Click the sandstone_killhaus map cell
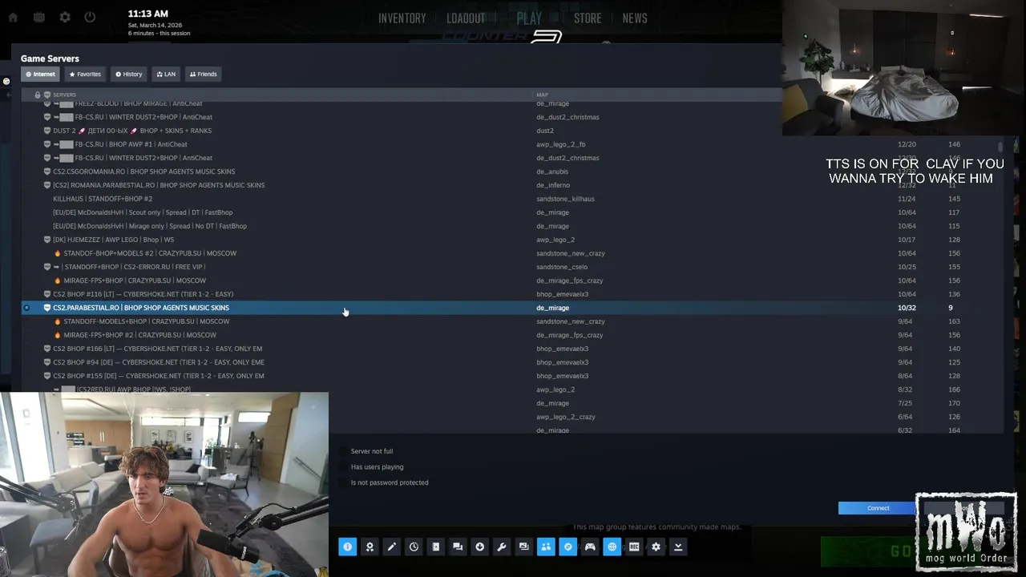The width and height of the screenshot is (1026, 577). pos(565,199)
